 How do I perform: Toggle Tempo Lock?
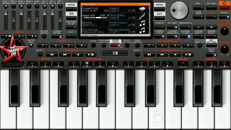(x=160, y=36)
